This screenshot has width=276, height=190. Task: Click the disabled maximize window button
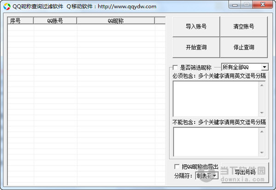[x=247, y=5]
